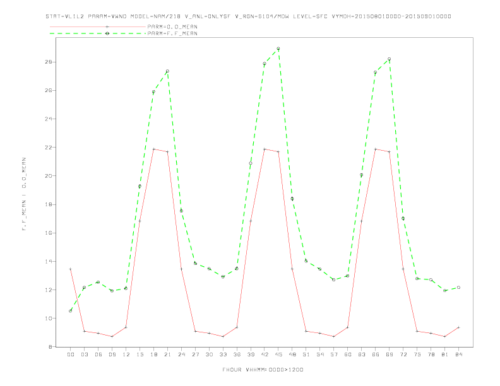
Task: Click the 03 hour label on the x-axis
Action: click(84, 354)
